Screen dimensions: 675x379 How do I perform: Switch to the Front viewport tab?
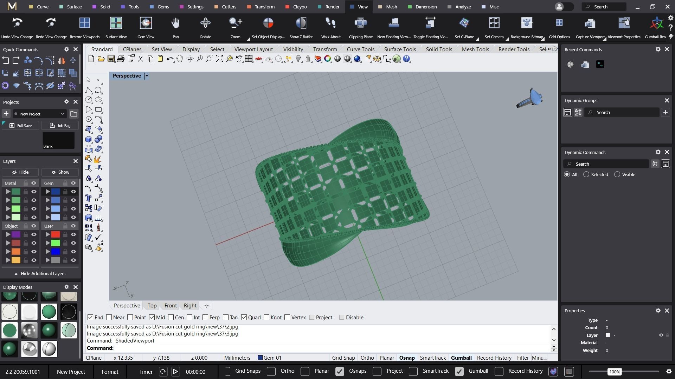(x=171, y=306)
